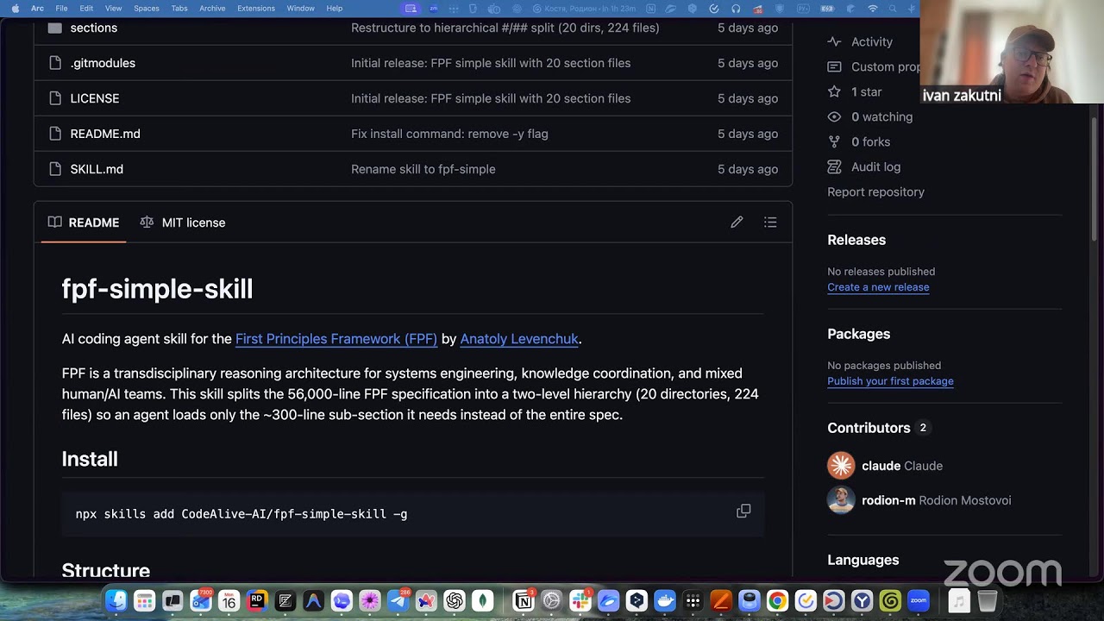Open Launchpad from the Dock
This screenshot has width=1104, height=621.
[144, 601]
